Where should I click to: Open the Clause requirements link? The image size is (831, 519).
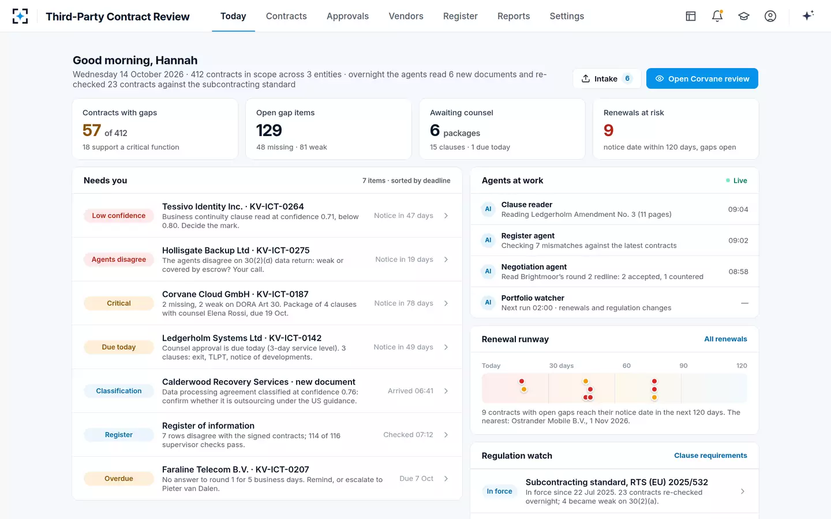(x=710, y=456)
